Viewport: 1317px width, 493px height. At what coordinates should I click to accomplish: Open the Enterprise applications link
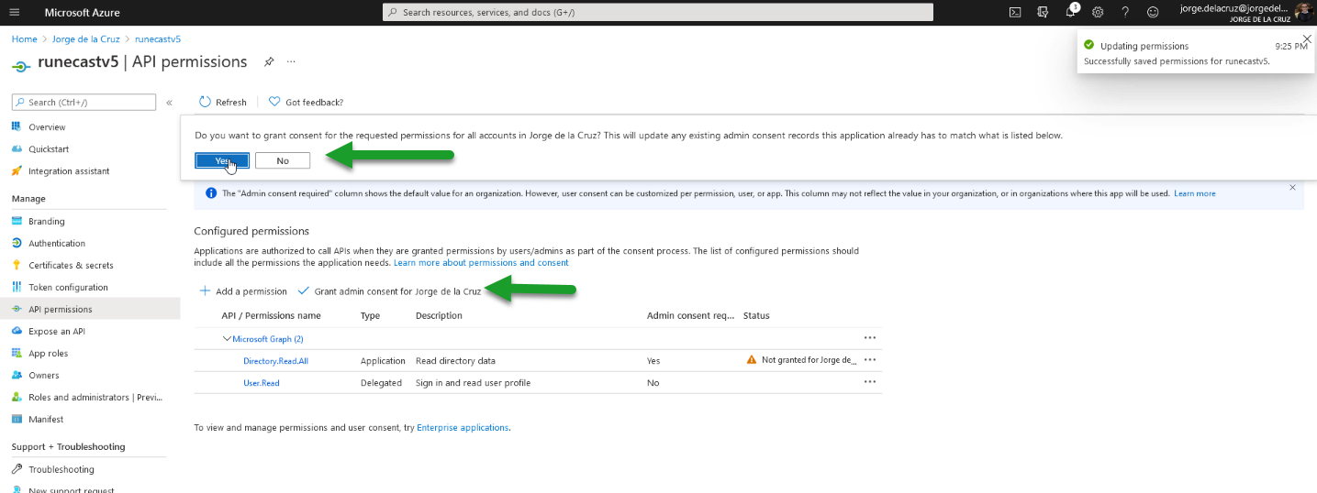pos(463,428)
